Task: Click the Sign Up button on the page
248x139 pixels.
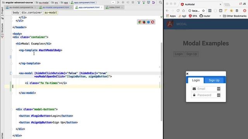Action: tap(192, 54)
